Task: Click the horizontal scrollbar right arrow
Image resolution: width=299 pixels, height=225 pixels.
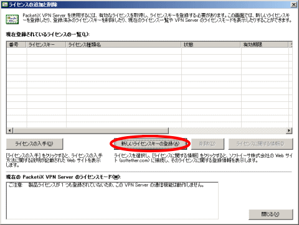Action: pyautogui.click(x=289, y=131)
